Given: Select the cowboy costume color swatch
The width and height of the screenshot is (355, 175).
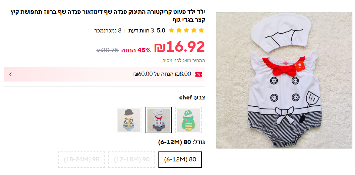Looking at the screenshot, I should coord(129,120).
